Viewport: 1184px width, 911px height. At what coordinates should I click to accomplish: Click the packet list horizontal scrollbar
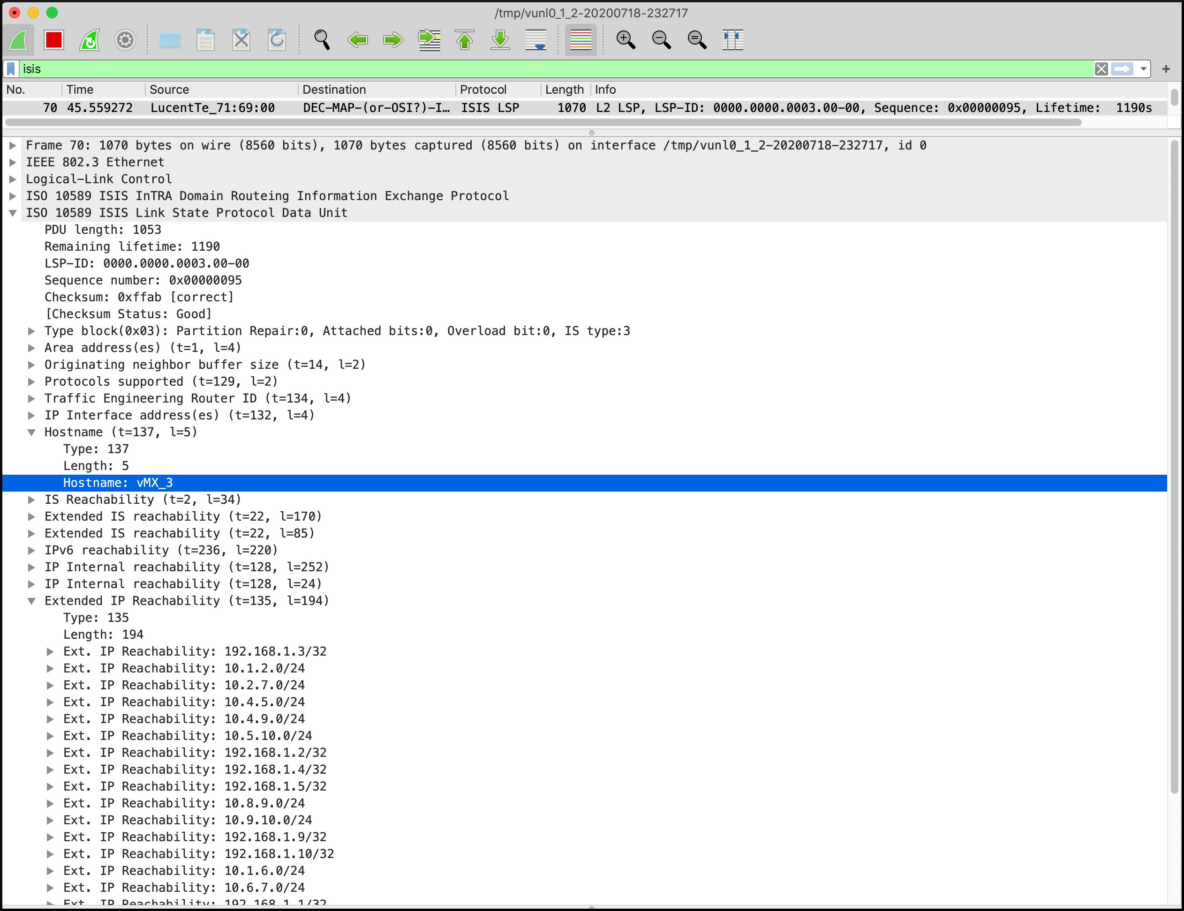click(543, 122)
